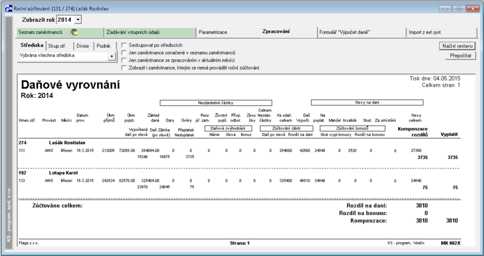Click the Načíst sestavu button
Viewport: 484px width, 256px height.
click(x=457, y=46)
